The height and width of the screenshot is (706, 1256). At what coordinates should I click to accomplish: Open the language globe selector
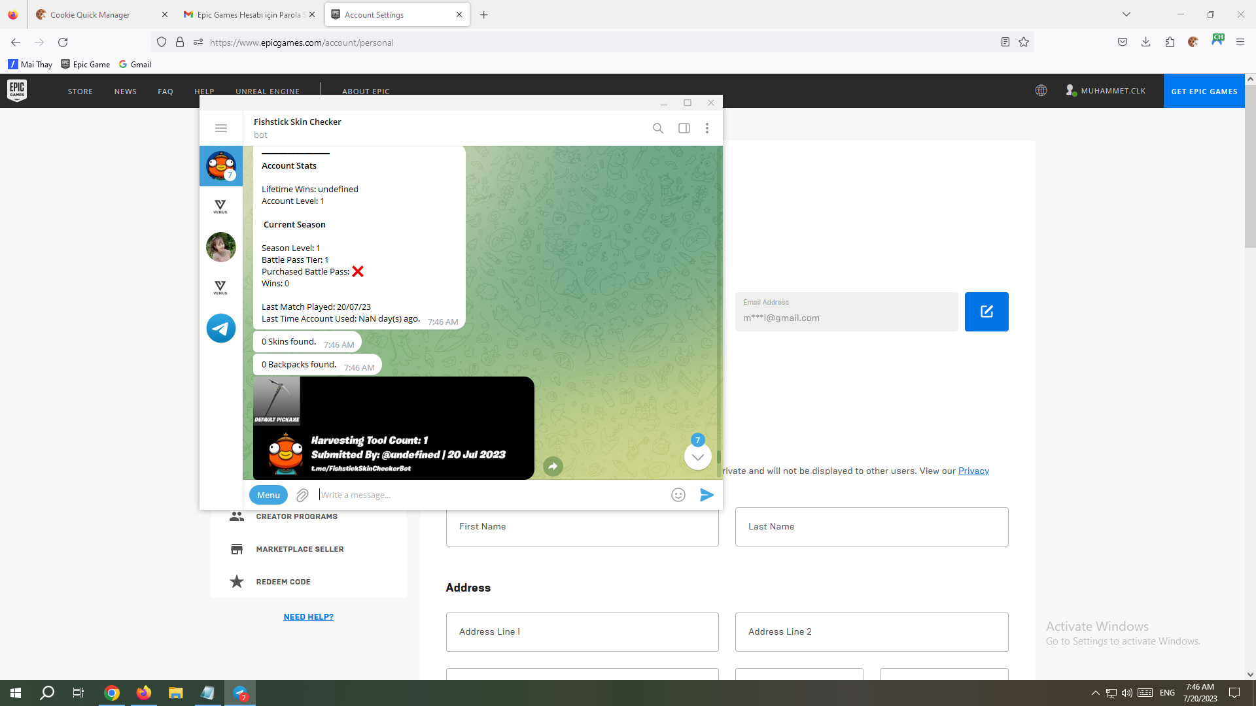pyautogui.click(x=1041, y=91)
